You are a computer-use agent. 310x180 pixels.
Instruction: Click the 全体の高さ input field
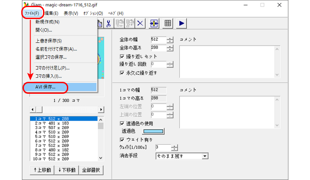(159, 48)
